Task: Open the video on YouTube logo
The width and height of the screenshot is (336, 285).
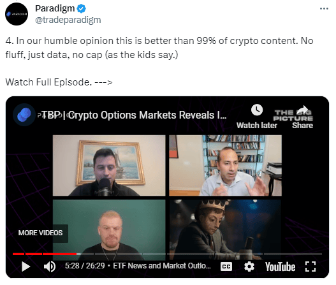Action: [280, 267]
